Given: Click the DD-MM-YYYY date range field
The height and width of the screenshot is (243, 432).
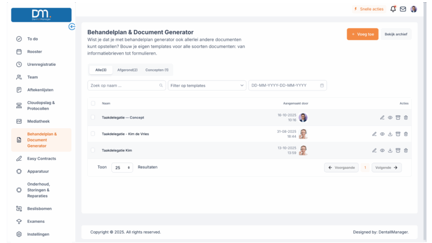Looking at the screenshot, I should (x=287, y=85).
